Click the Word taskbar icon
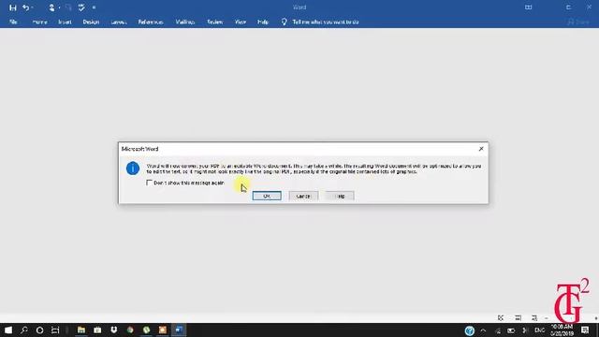 pos(179,330)
